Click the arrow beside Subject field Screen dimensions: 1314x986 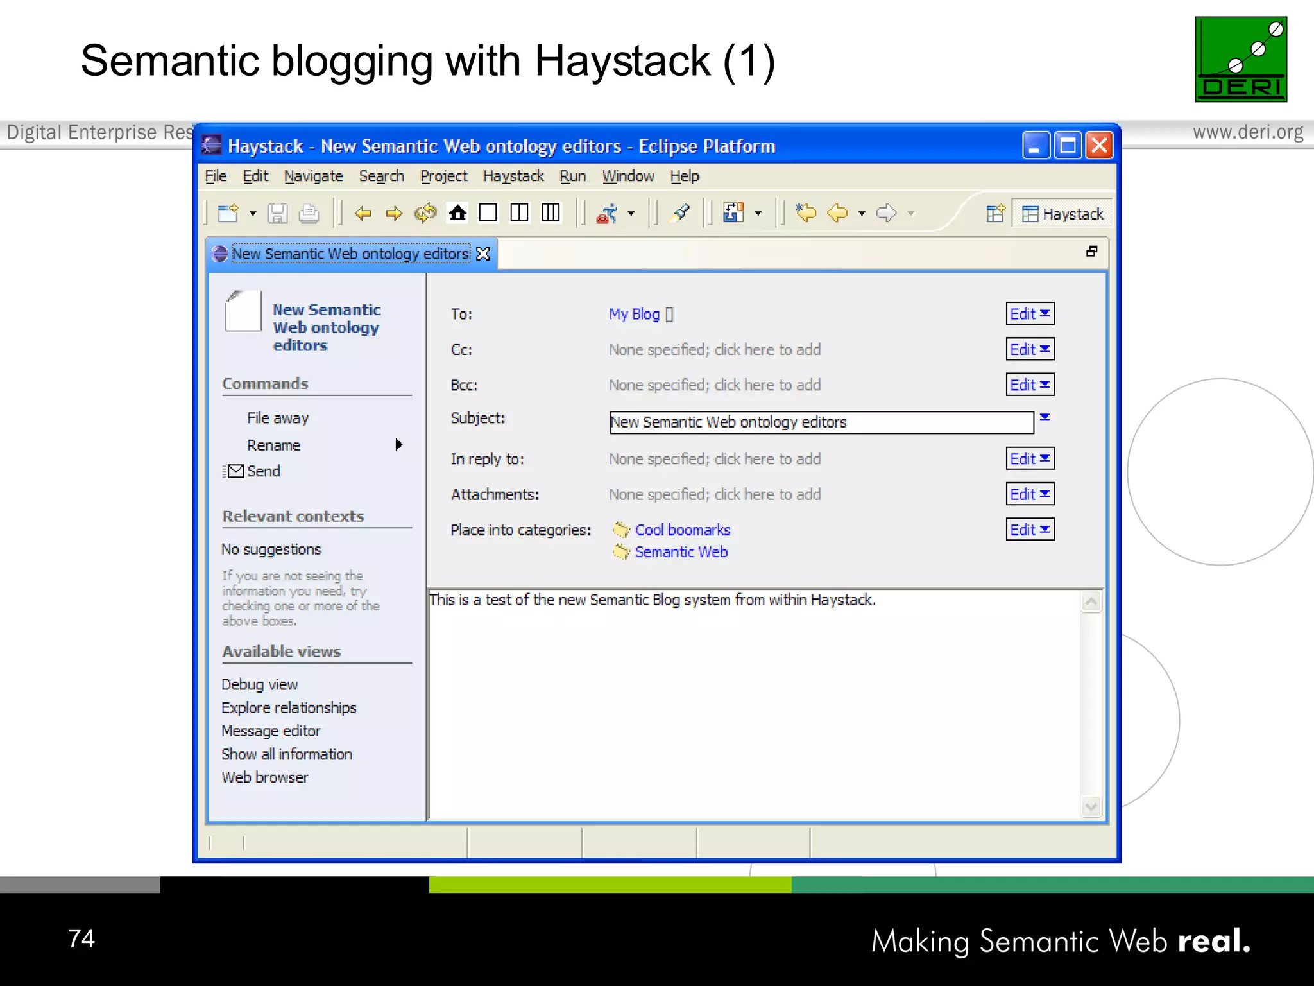1045,417
